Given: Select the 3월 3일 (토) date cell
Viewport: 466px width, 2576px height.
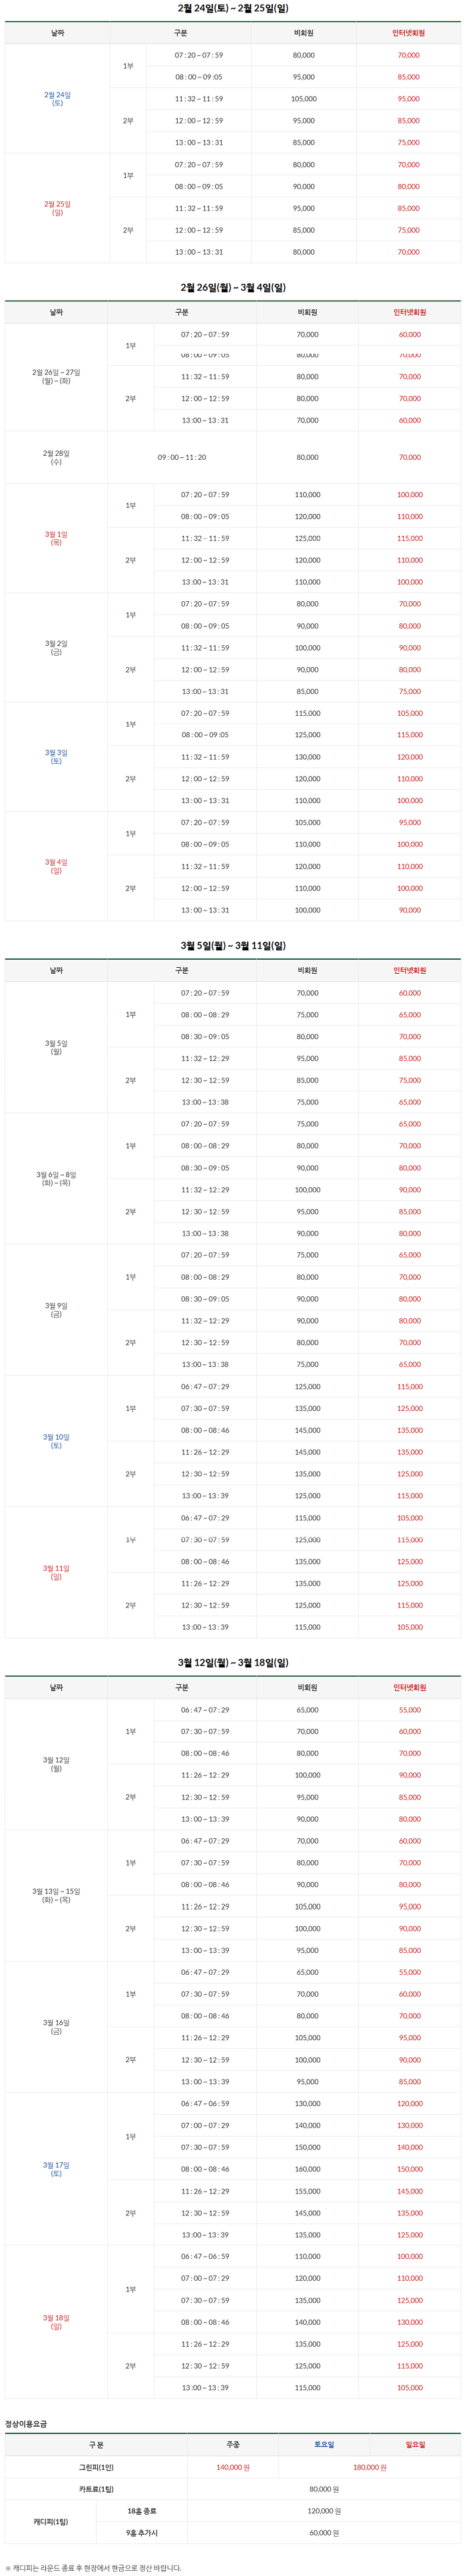Looking at the screenshot, I should pos(56,757).
